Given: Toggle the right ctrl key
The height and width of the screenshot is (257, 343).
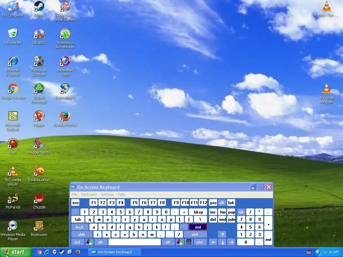Looking at the screenshot, I should tap(200, 242).
